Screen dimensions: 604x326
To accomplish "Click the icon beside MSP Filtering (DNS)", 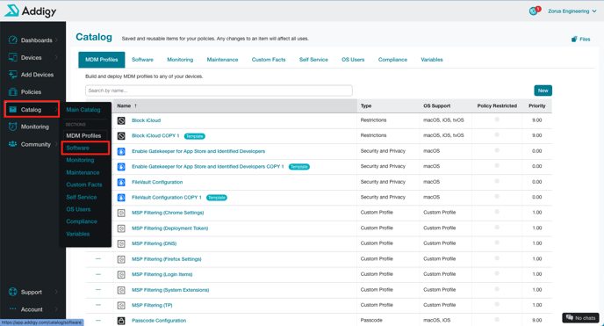I will 121,243.
